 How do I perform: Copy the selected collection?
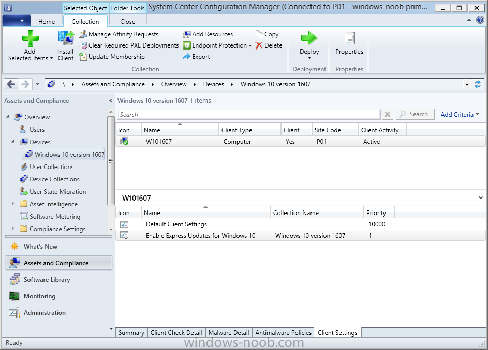coord(267,34)
